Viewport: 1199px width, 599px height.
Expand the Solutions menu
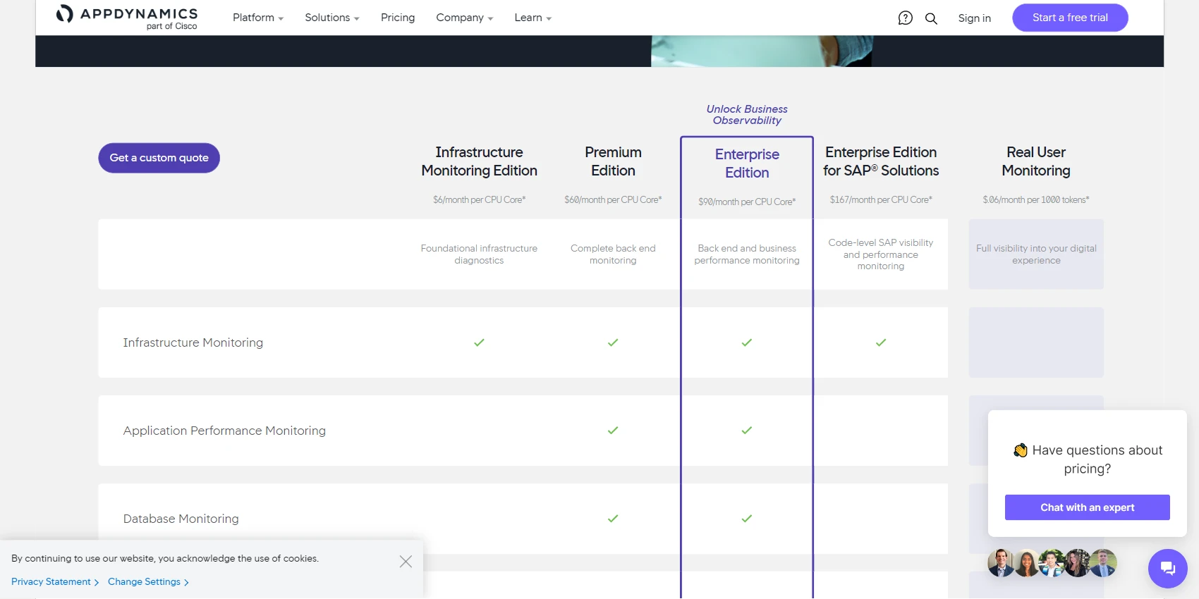(332, 18)
